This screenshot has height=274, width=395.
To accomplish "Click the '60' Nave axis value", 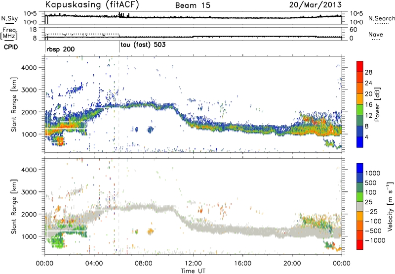I will [354, 30].
